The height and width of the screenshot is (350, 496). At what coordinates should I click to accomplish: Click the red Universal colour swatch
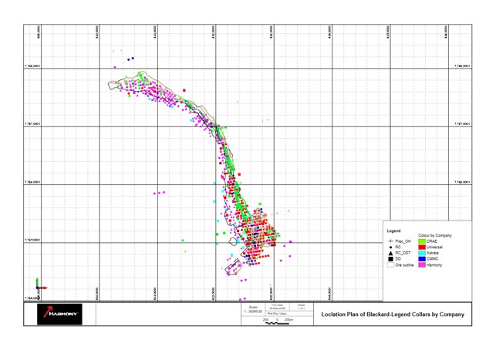coord(422,247)
